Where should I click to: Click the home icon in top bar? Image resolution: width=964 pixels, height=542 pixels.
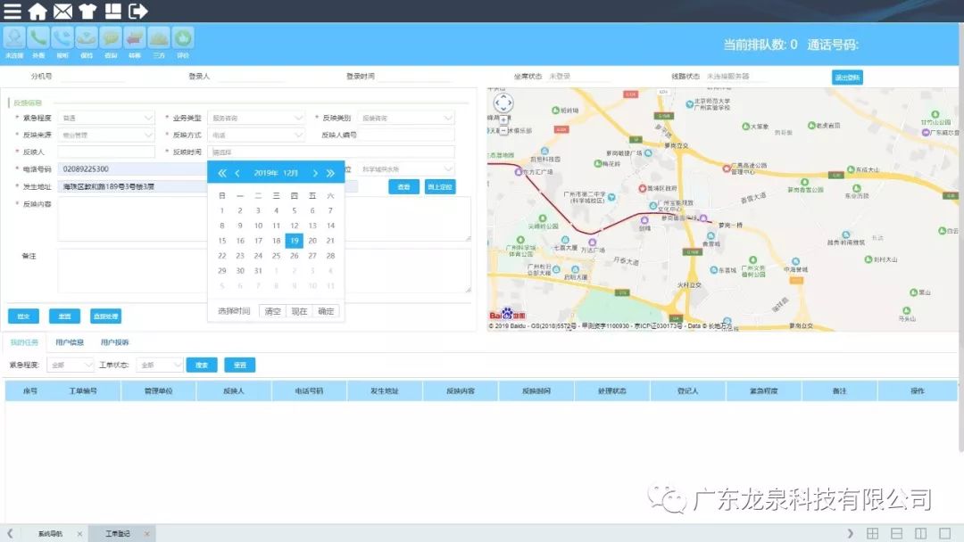point(37,12)
